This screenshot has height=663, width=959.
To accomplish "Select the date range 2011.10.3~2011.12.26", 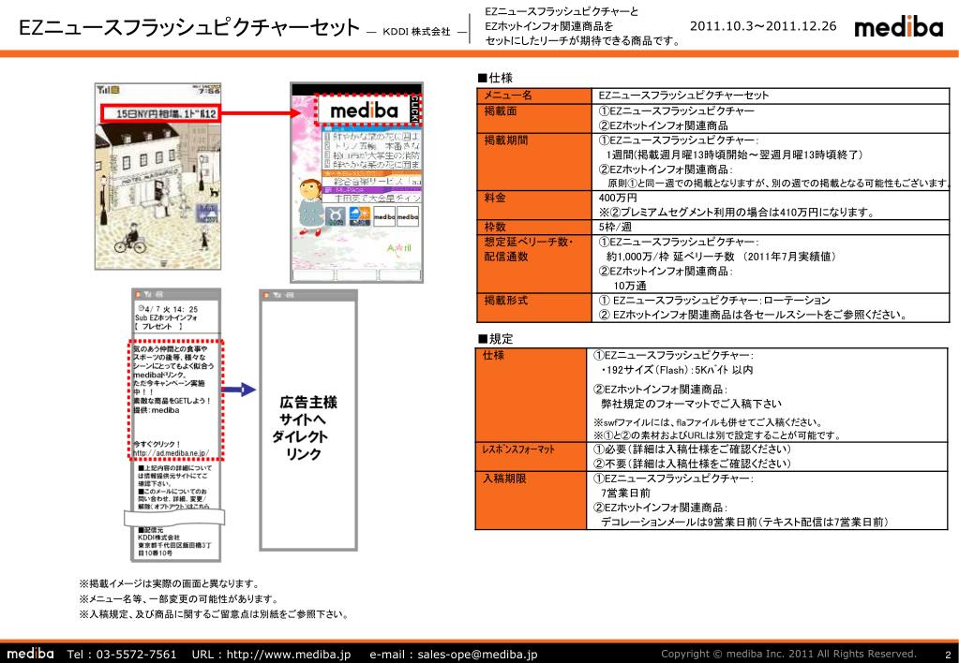I will point(763,26).
